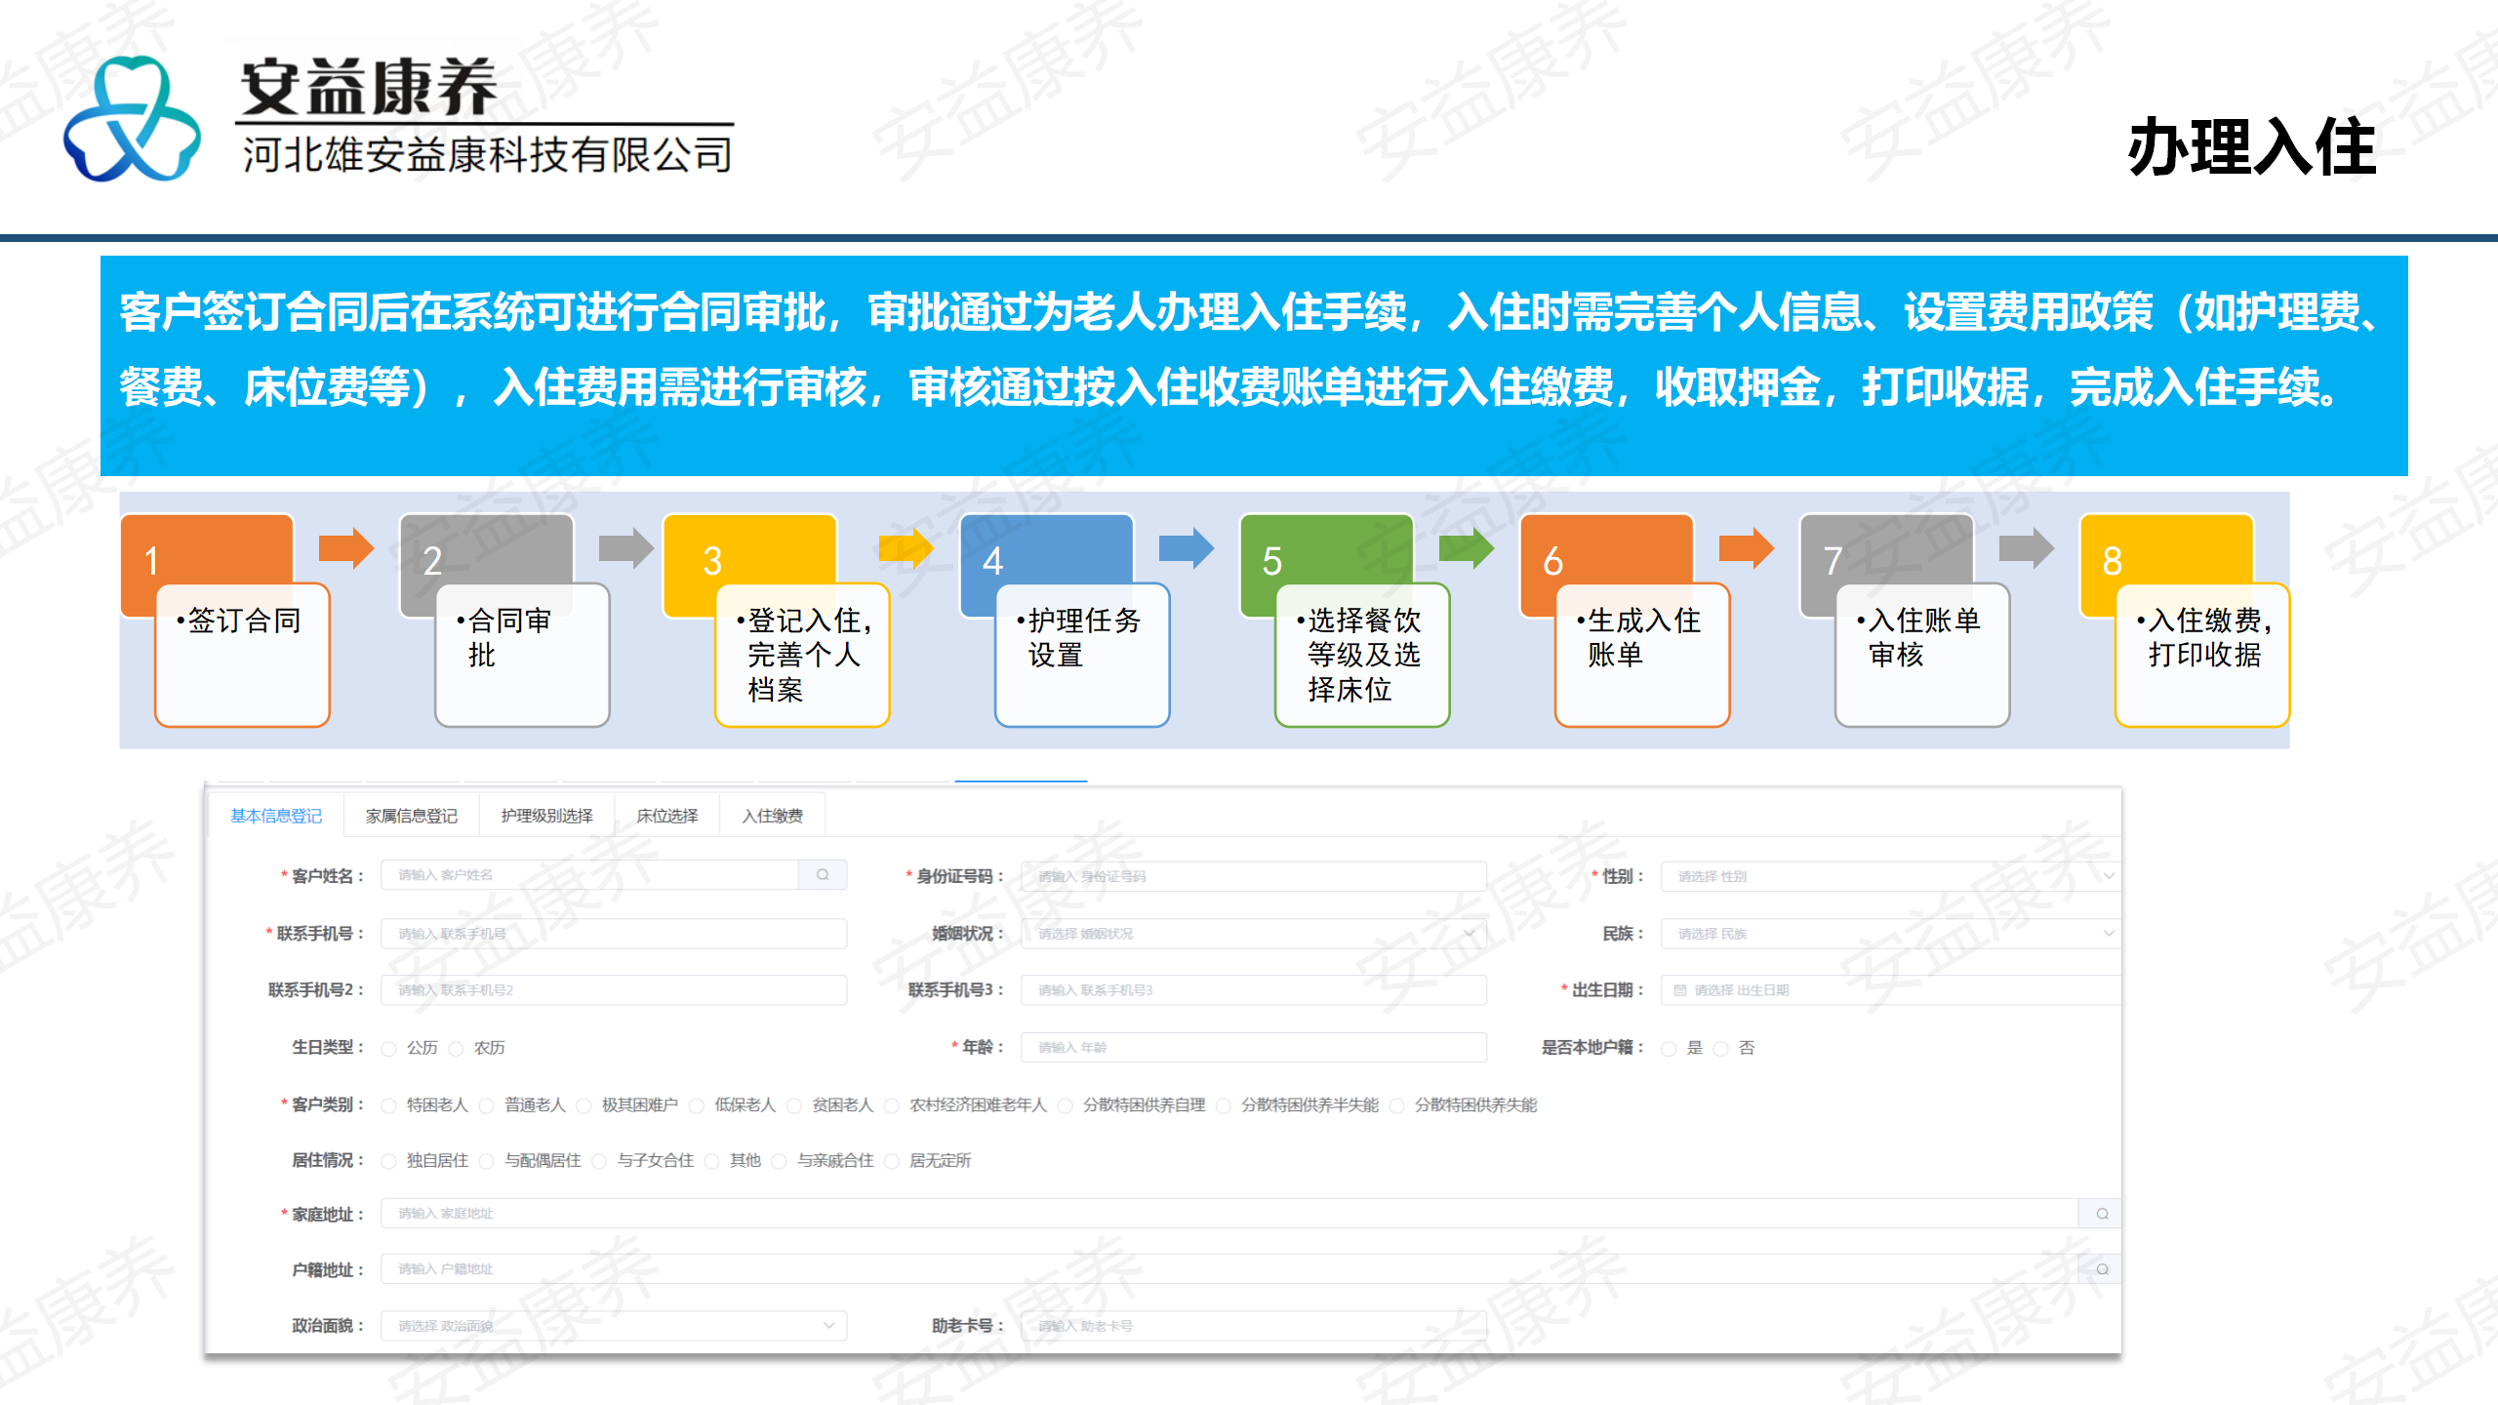Open the 护理级别选择 tab
The width and height of the screenshot is (2498, 1405).
point(546,816)
